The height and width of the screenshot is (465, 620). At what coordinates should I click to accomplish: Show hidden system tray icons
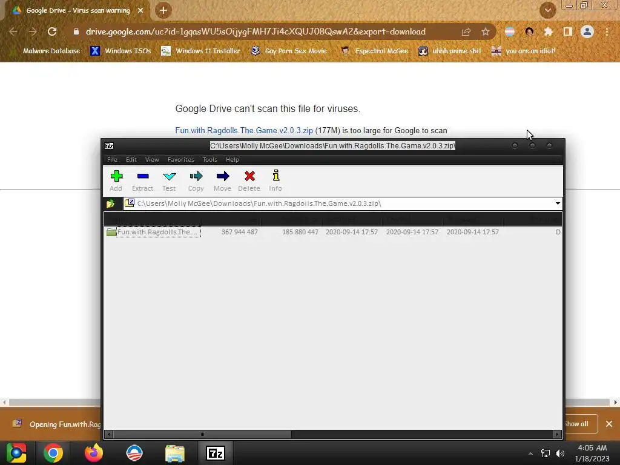click(x=530, y=453)
